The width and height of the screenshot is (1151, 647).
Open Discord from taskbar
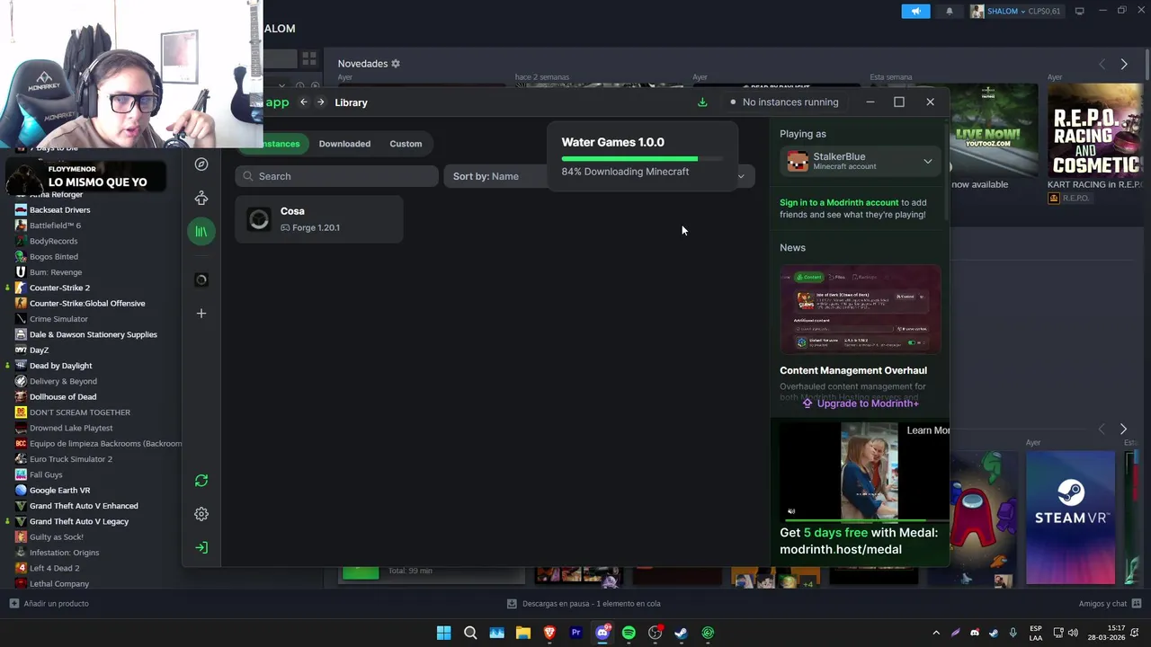coord(602,633)
